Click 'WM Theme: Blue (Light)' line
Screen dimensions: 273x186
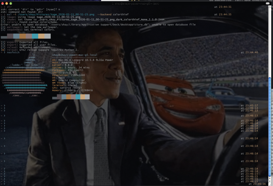click(69, 83)
